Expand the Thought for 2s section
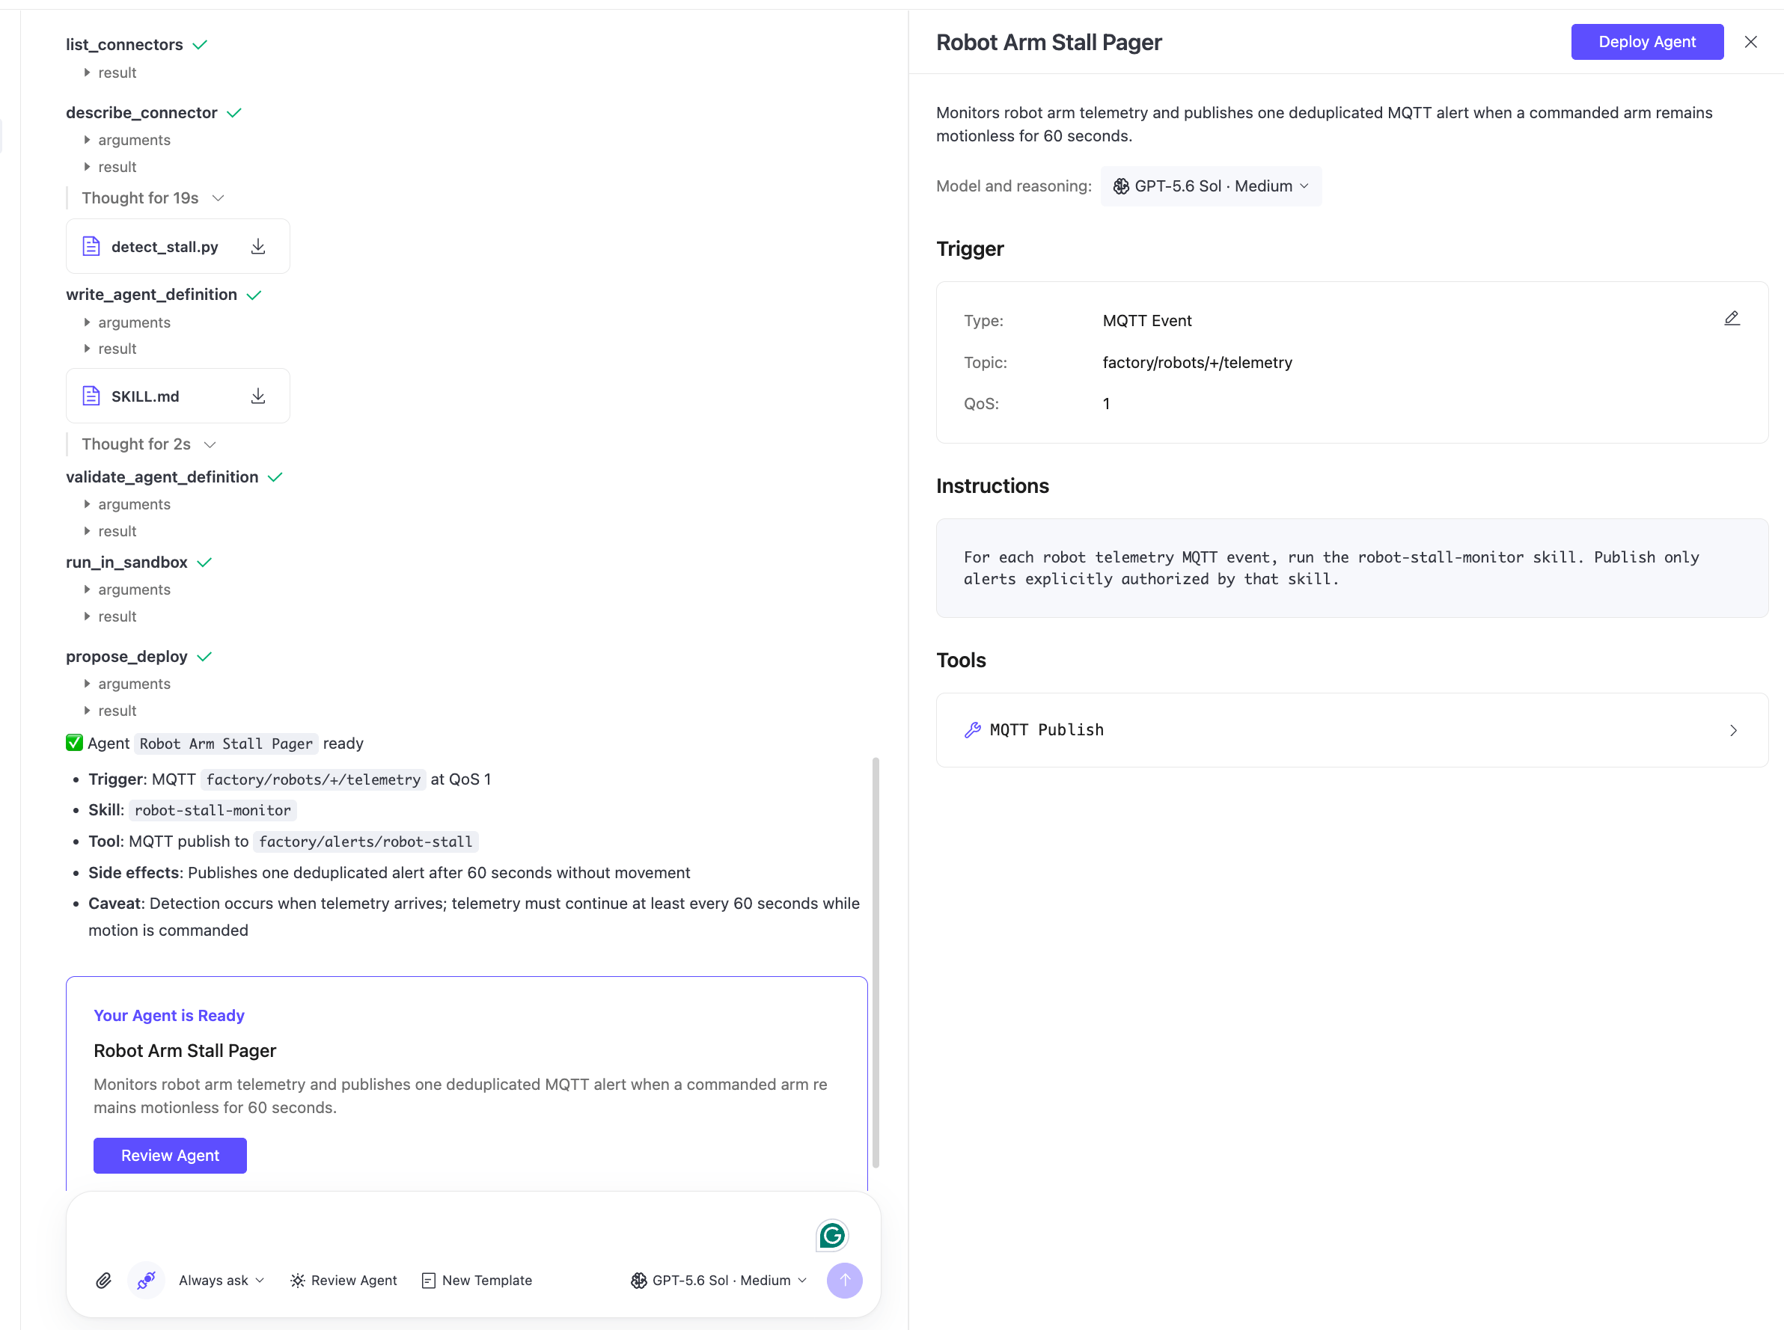 point(149,444)
